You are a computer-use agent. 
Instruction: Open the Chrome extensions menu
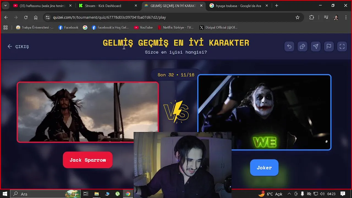tap(312, 17)
